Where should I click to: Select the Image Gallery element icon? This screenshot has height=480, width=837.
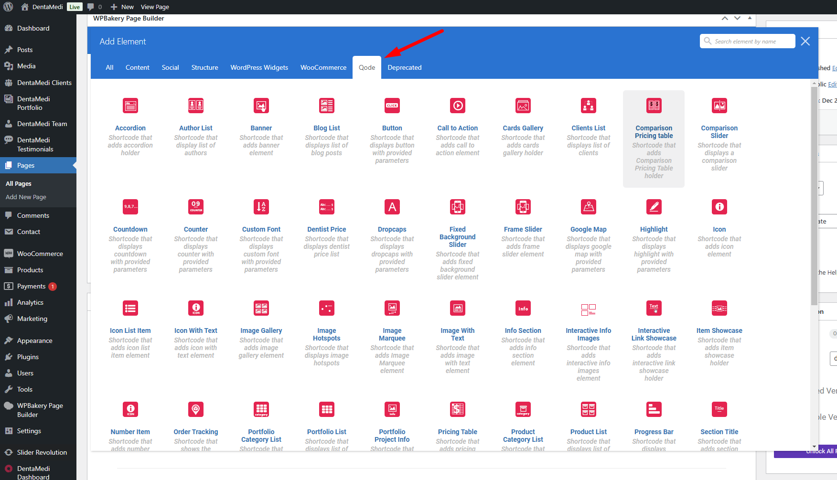tap(261, 308)
